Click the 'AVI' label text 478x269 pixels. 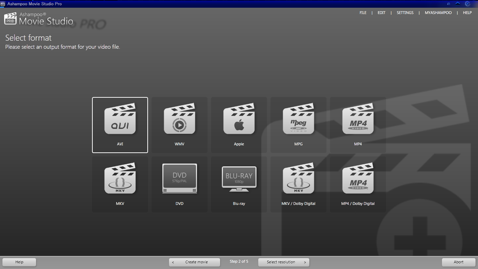tap(120, 144)
